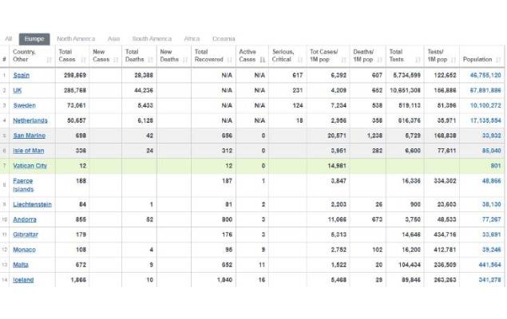Show the Africa tab
This screenshot has width=507, height=319.
tap(192, 38)
